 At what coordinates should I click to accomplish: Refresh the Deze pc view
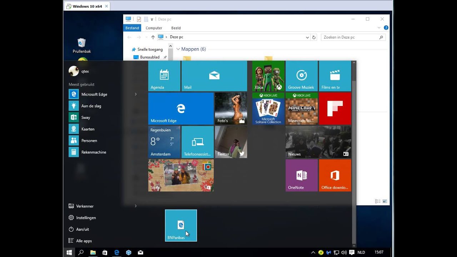click(314, 37)
